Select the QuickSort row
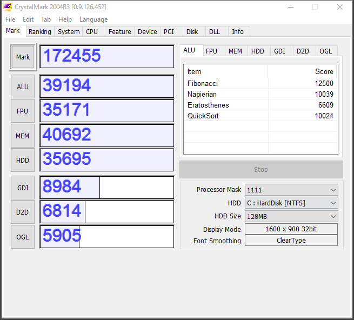354x320 pixels. tap(261, 116)
